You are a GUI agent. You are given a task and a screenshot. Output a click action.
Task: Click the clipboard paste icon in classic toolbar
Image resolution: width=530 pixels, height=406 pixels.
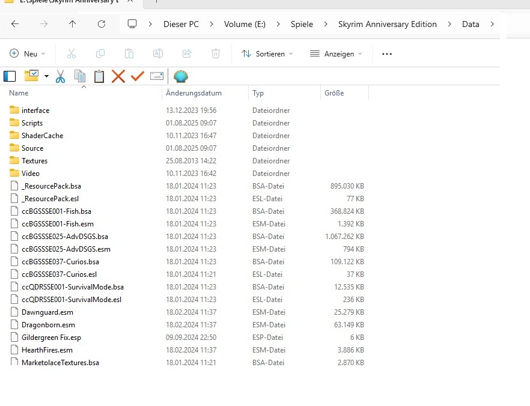[x=99, y=76]
